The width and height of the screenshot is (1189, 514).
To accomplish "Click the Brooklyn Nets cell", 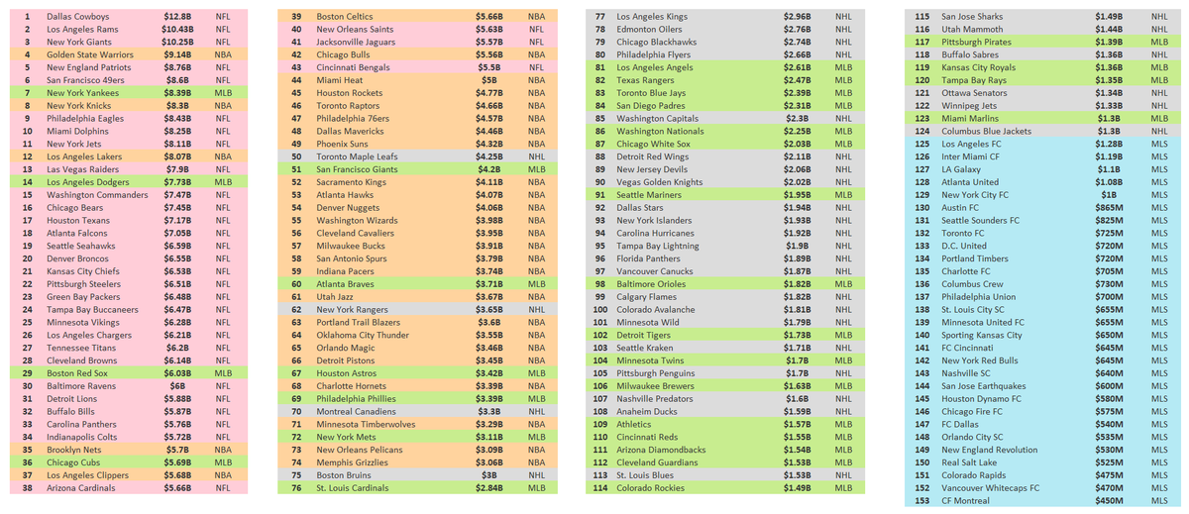I will [x=73, y=449].
